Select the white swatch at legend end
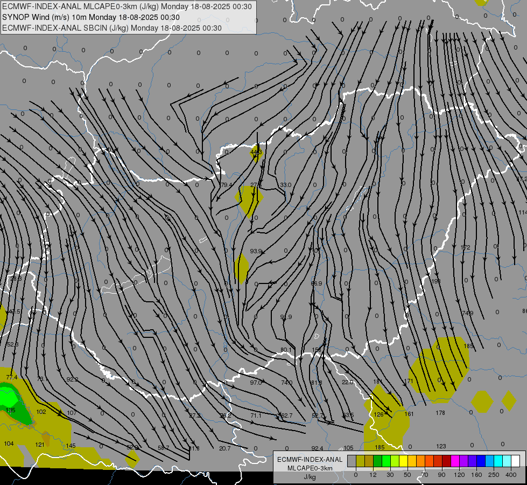This screenshot has height=485, width=527. [516, 461]
